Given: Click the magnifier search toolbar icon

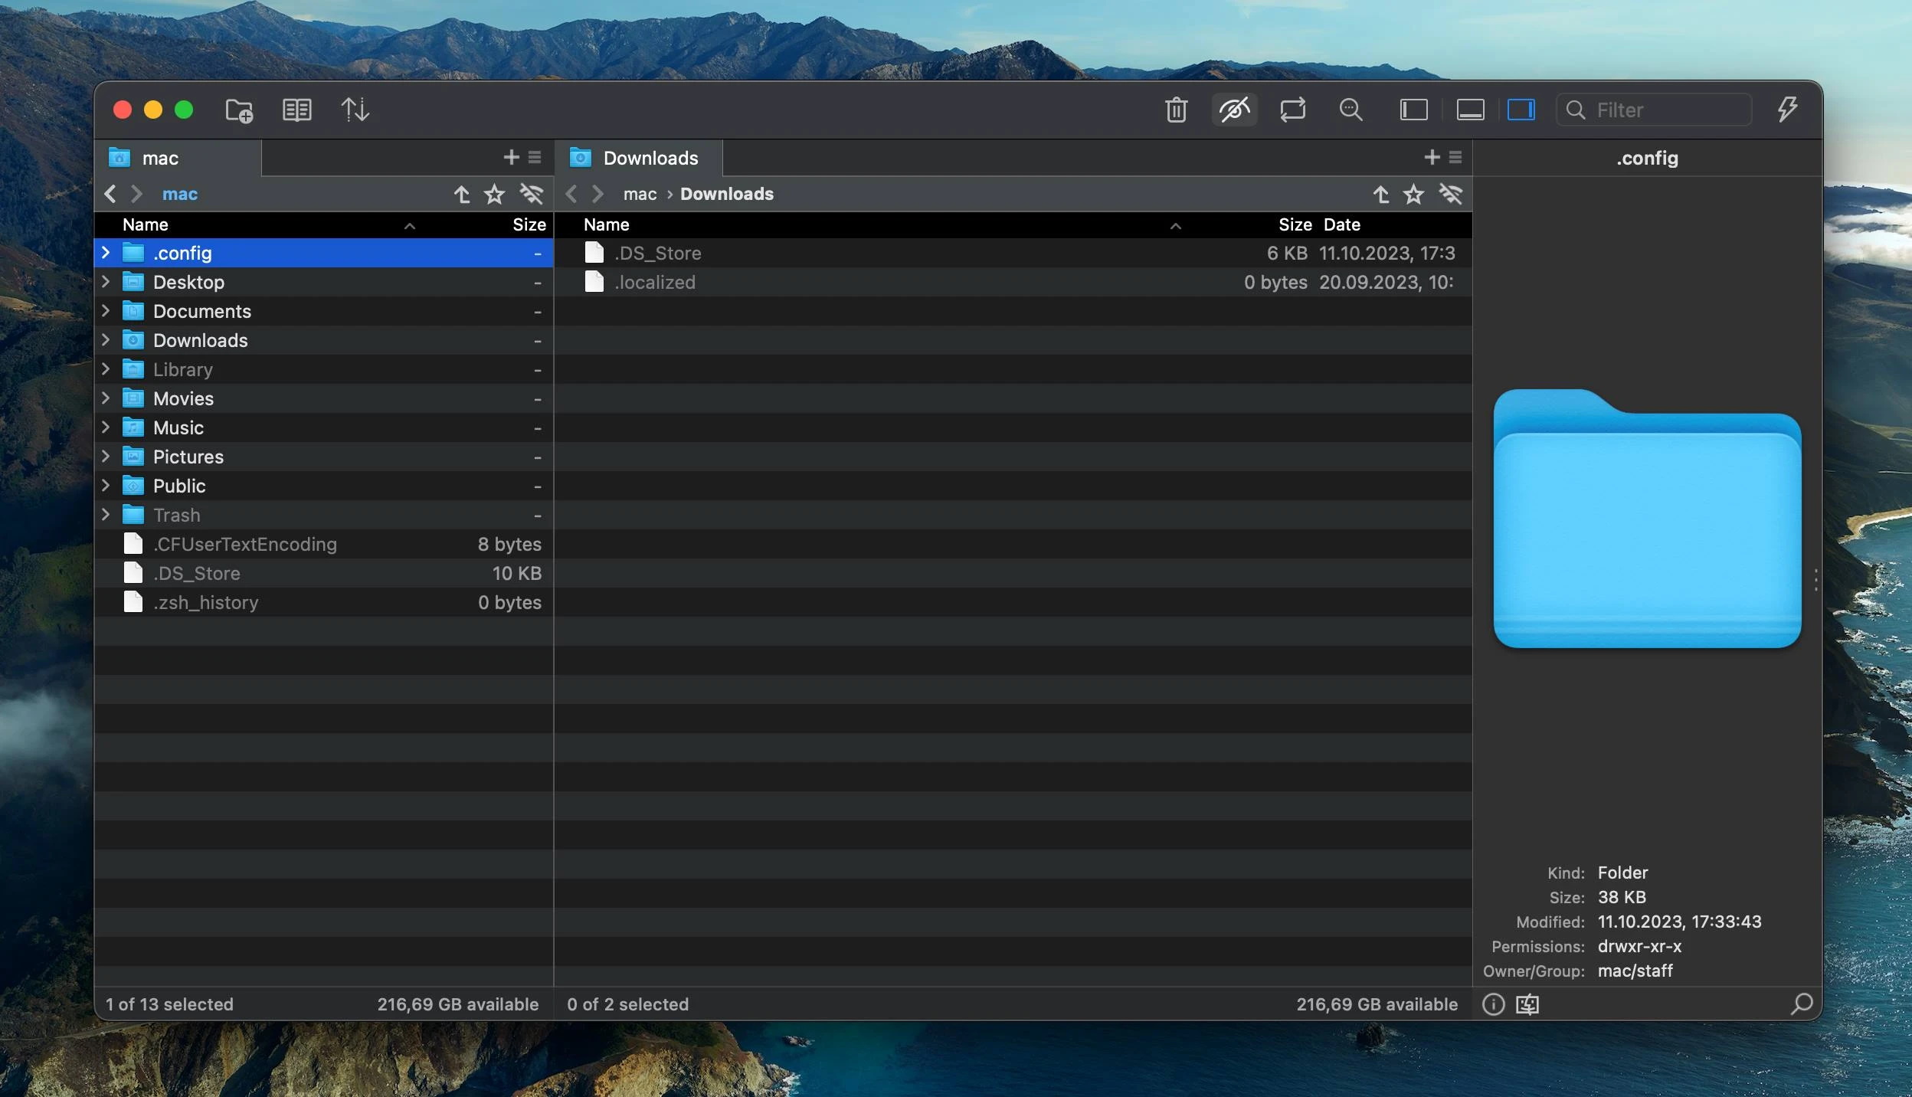Looking at the screenshot, I should point(1351,110).
